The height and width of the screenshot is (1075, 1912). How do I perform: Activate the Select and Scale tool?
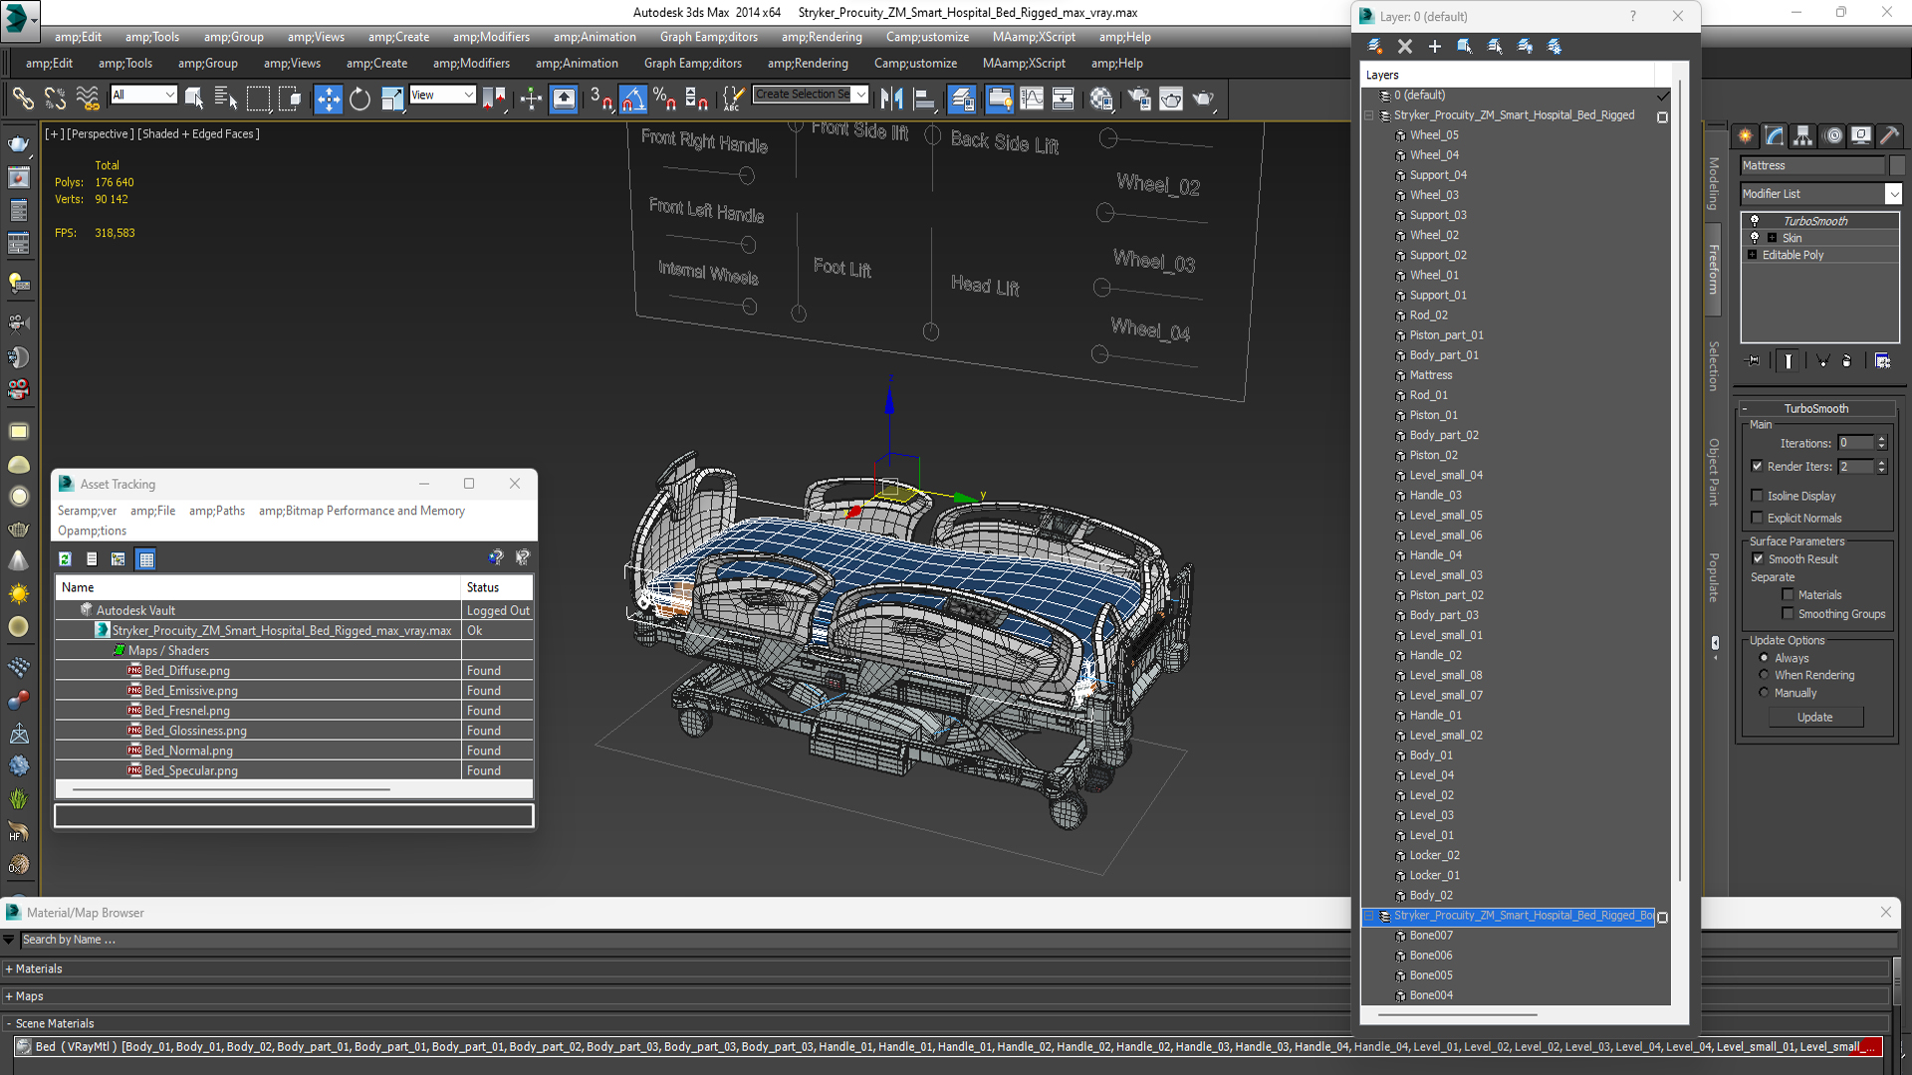pyautogui.click(x=392, y=98)
